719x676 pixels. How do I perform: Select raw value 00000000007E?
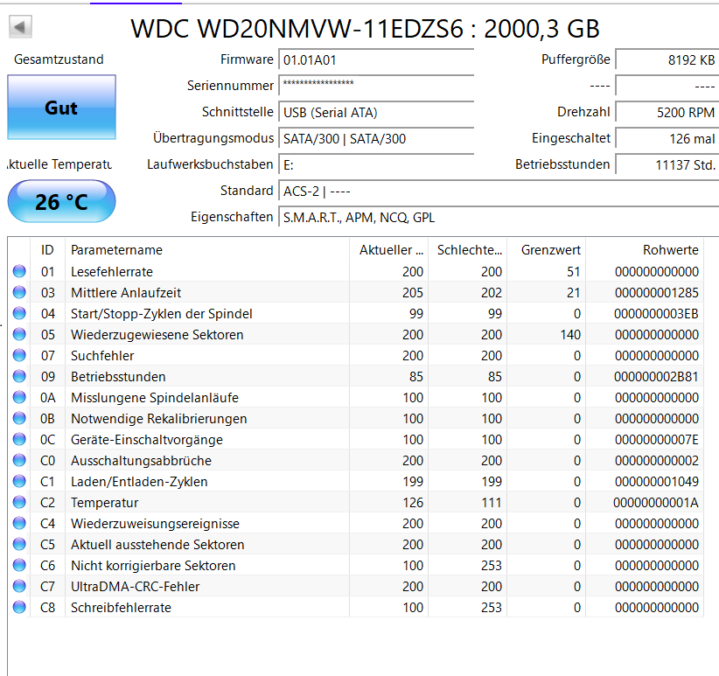[x=657, y=440]
